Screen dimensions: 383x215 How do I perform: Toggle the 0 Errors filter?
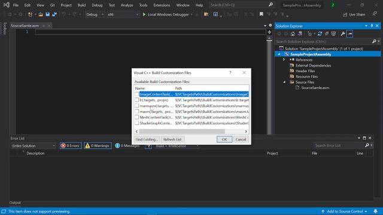tap(71, 146)
